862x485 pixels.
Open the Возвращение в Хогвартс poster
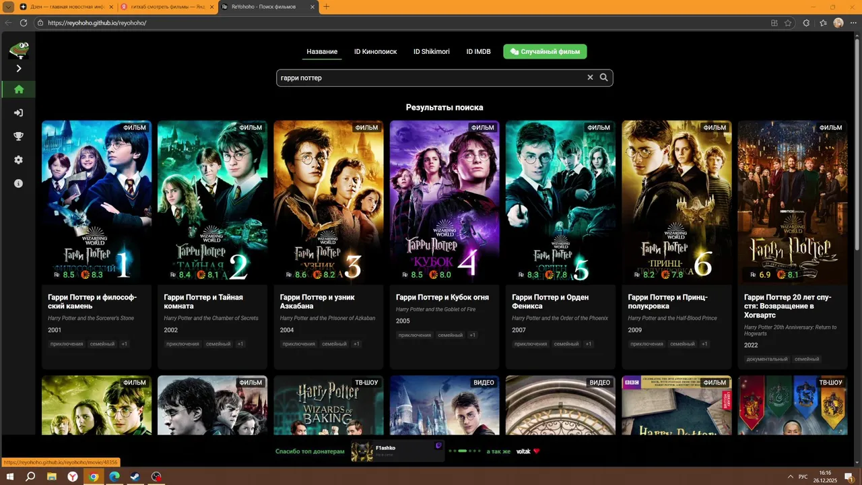[x=792, y=202]
